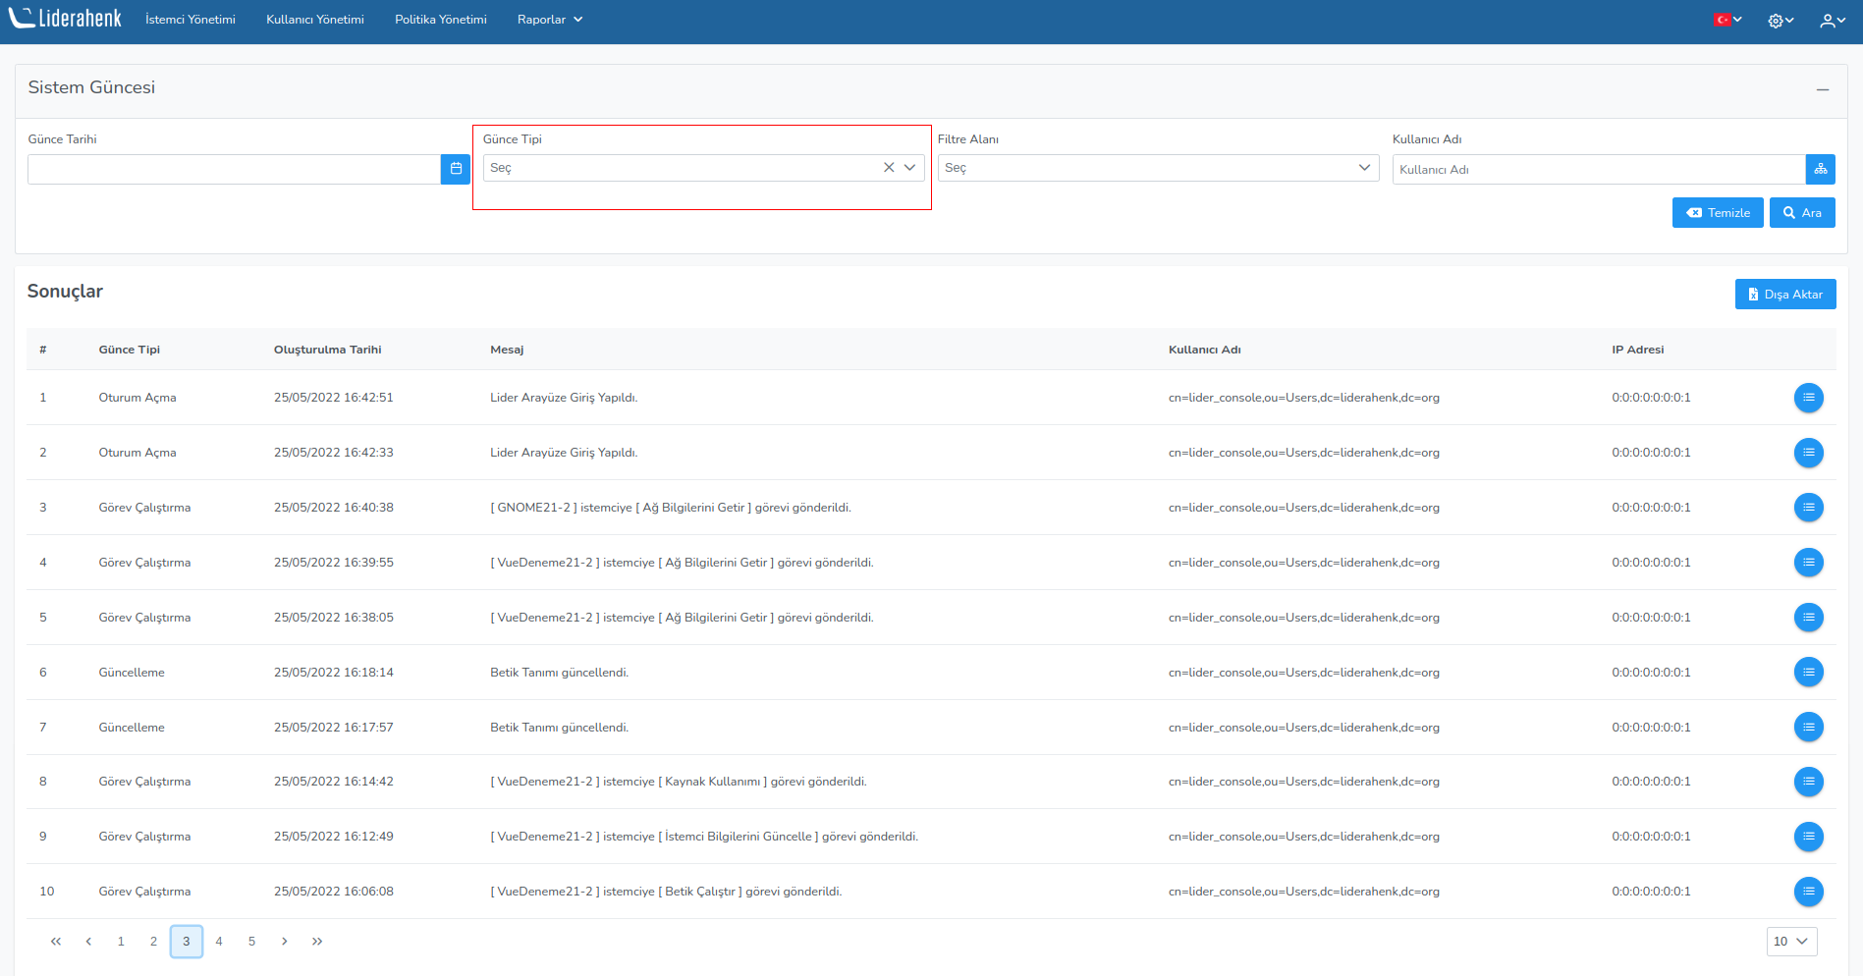Open details for the row 6 Güncelleme entry
This screenshot has height=976, width=1863.
1808,673
